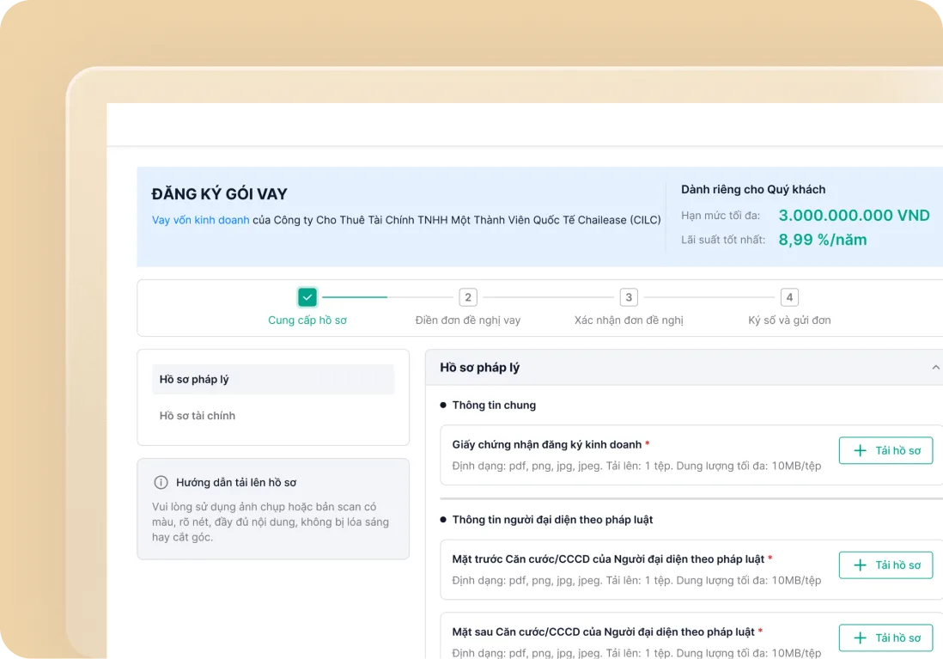Go to step 4 number box
This screenshot has height=659, width=943.
(789, 297)
